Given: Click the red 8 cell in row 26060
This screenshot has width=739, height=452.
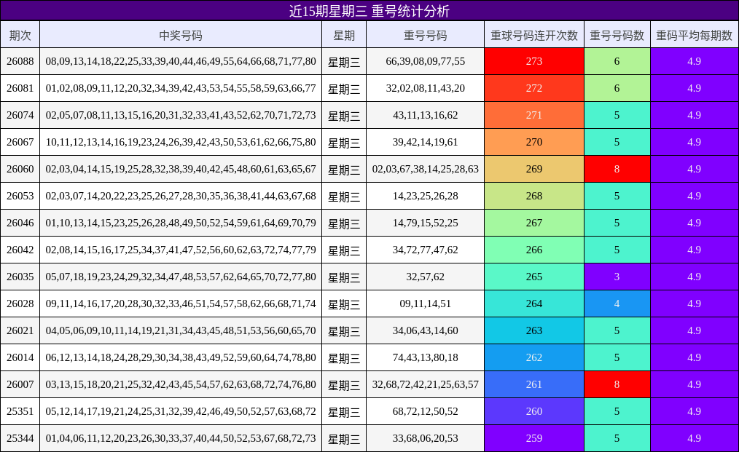Looking at the screenshot, I should click(616, 169).
